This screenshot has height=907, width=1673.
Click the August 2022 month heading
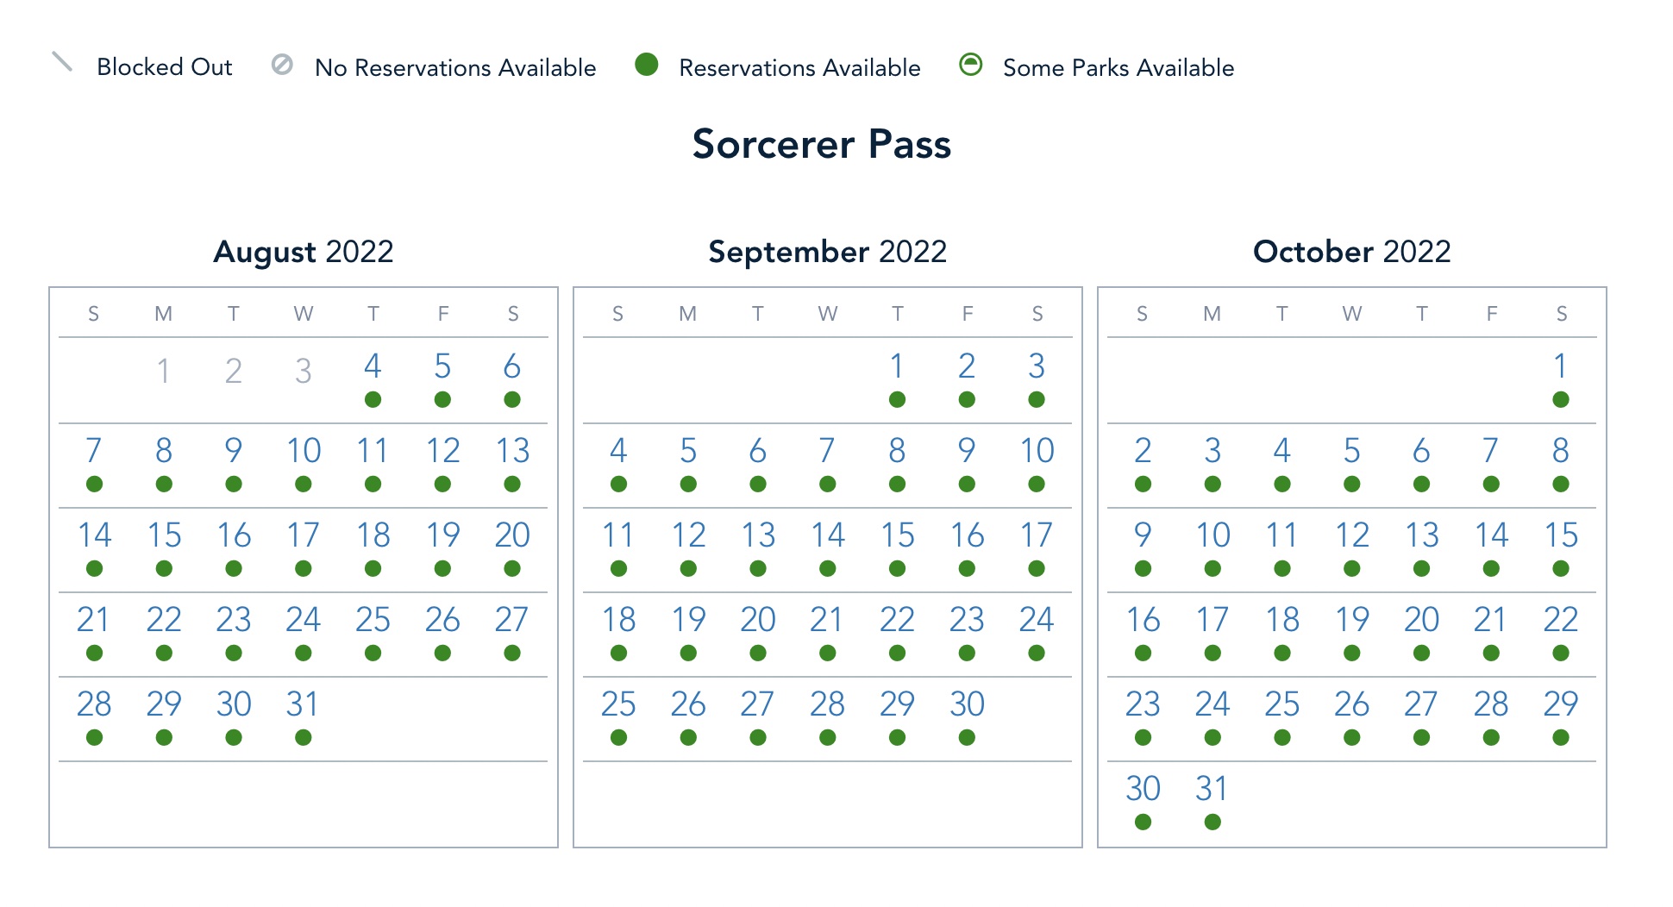click(304, 252)
